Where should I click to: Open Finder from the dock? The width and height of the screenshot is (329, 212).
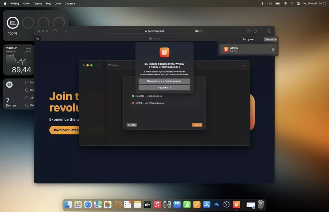[68, 204]
